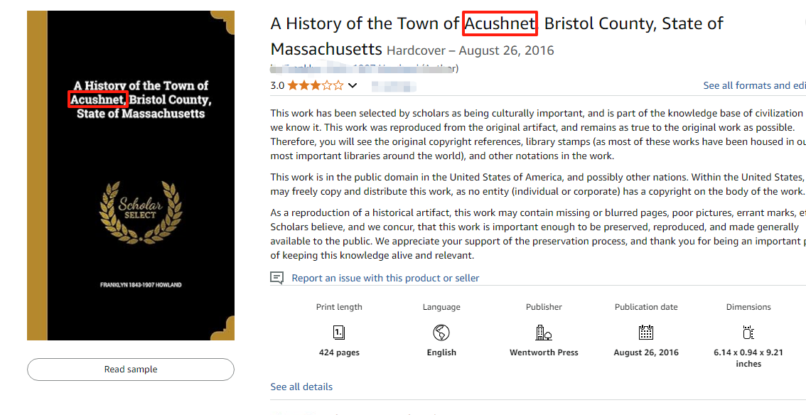Open the See all details link
The height and width of the screenshot is (415, 806).
(301, 387)
